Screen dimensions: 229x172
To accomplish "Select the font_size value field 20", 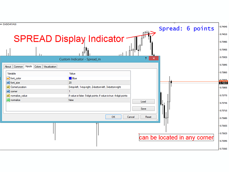I will tap(99, 83).
